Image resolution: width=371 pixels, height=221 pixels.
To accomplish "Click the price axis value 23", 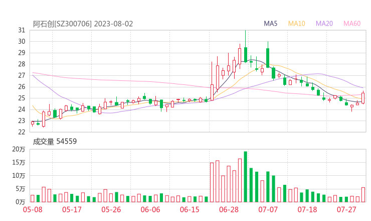I will 22,121.
